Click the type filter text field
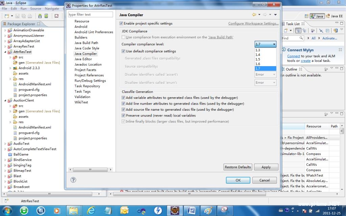This screenshot has height=216, width=346. click(x=91, y=15)
